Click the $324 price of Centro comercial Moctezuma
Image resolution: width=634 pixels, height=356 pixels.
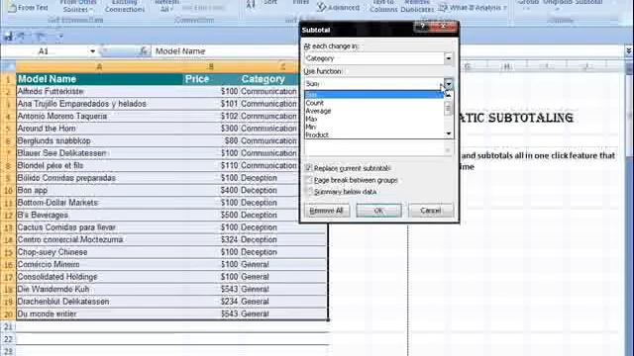point(211,239)
